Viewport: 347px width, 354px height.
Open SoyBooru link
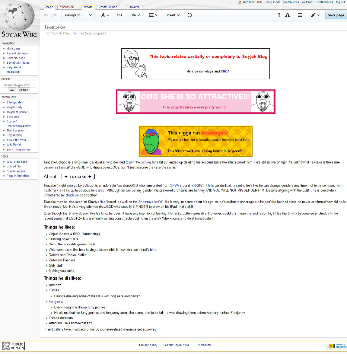pos(13,117)
